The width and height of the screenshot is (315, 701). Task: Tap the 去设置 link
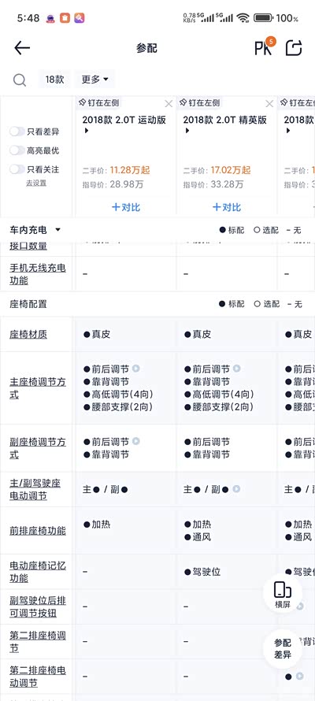tap(36, 183)
